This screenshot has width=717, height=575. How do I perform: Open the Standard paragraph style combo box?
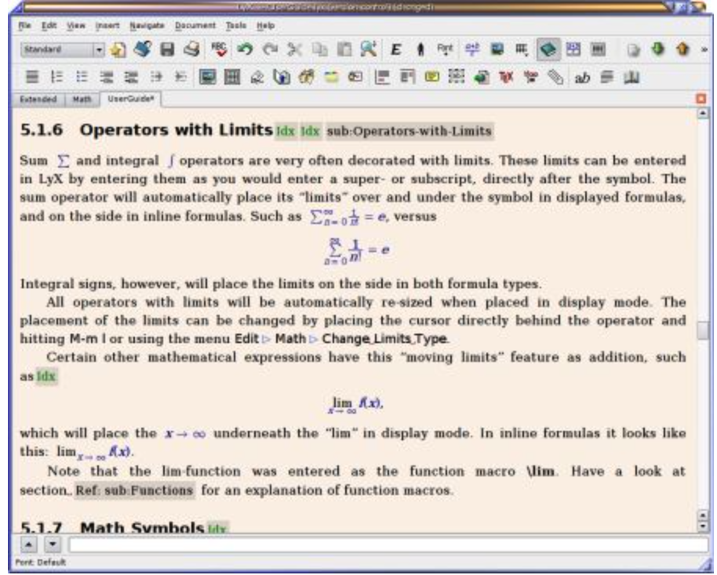pos(63,49)
